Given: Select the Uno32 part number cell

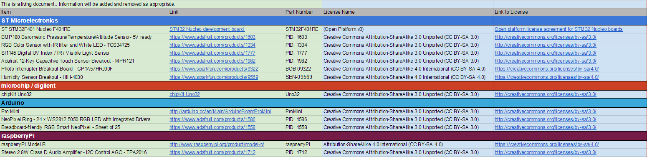Looking at the screenshot, I should tap(303, 94).
